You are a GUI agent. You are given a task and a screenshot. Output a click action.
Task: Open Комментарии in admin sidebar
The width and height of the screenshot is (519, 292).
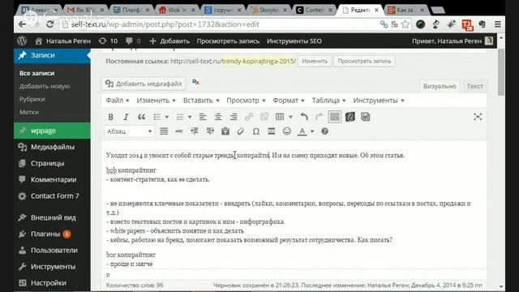click(x=52, y=179)
